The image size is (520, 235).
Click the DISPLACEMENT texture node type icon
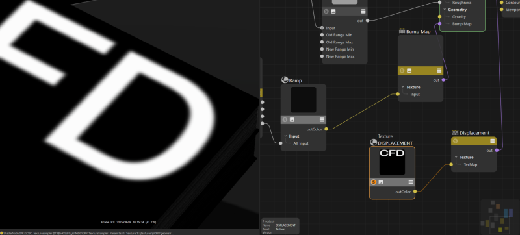(x=373, y=142)
